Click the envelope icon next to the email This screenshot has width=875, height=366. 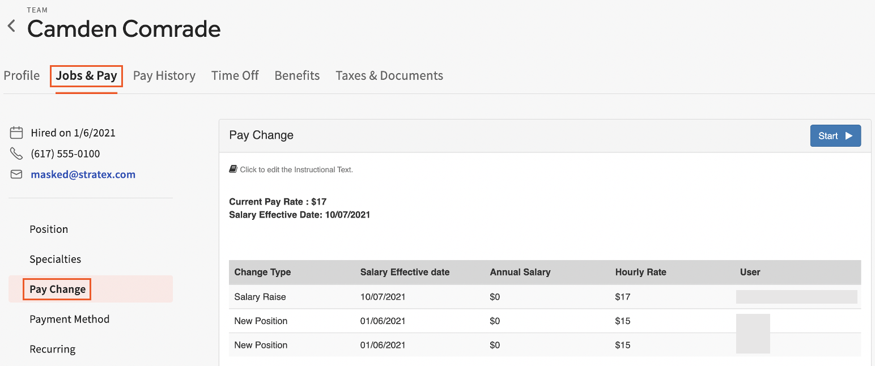coord(16,174)
